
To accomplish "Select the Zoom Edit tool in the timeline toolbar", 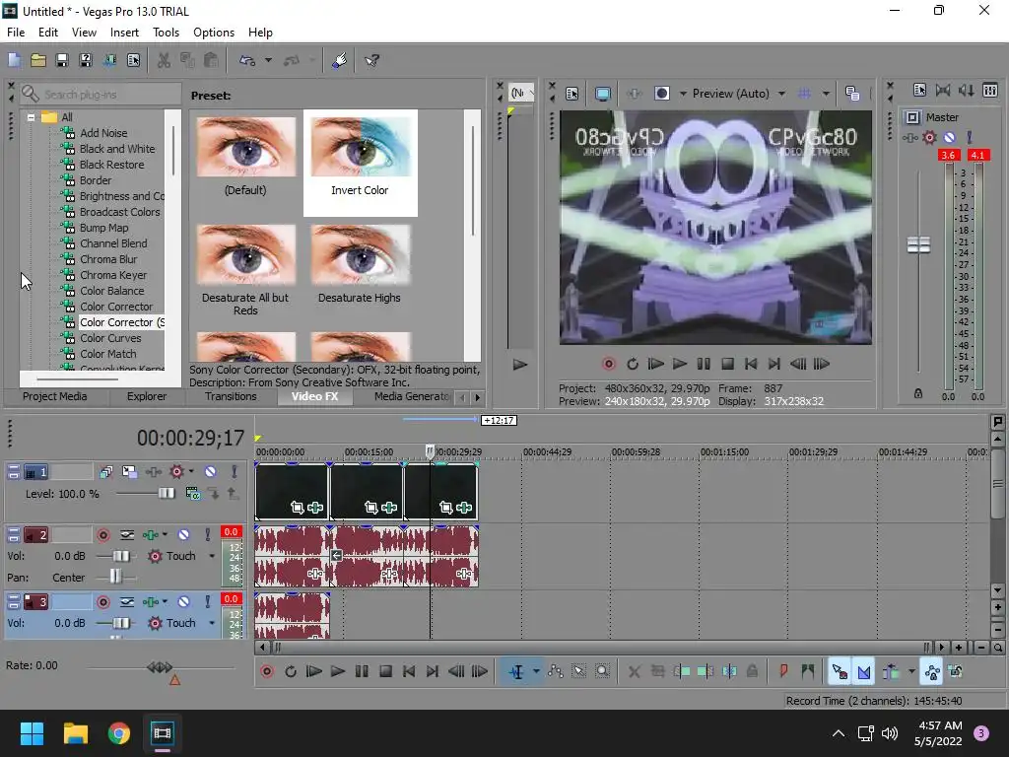I will 602,672.
